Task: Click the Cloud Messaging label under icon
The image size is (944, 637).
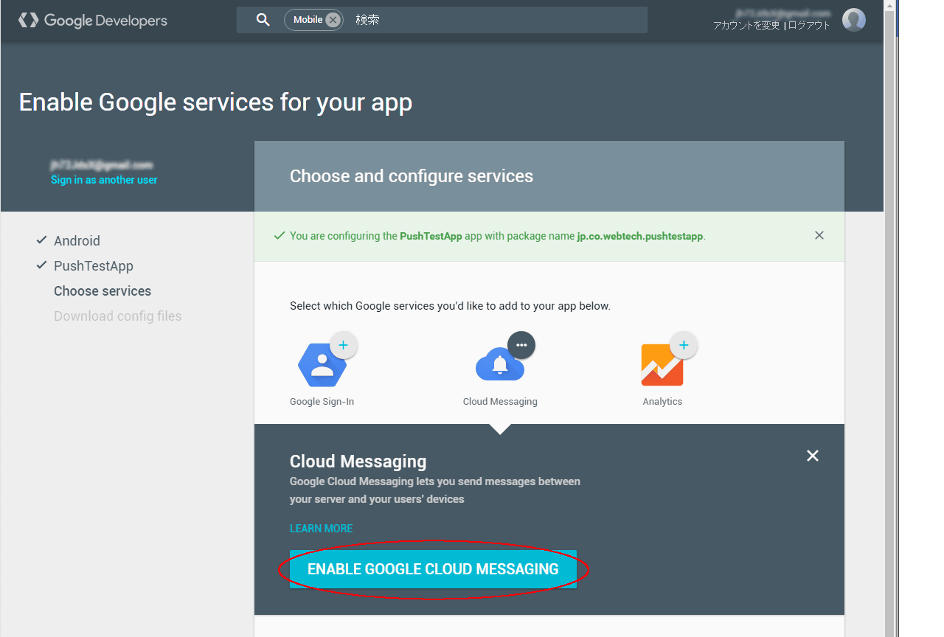Action: [500, 402]
